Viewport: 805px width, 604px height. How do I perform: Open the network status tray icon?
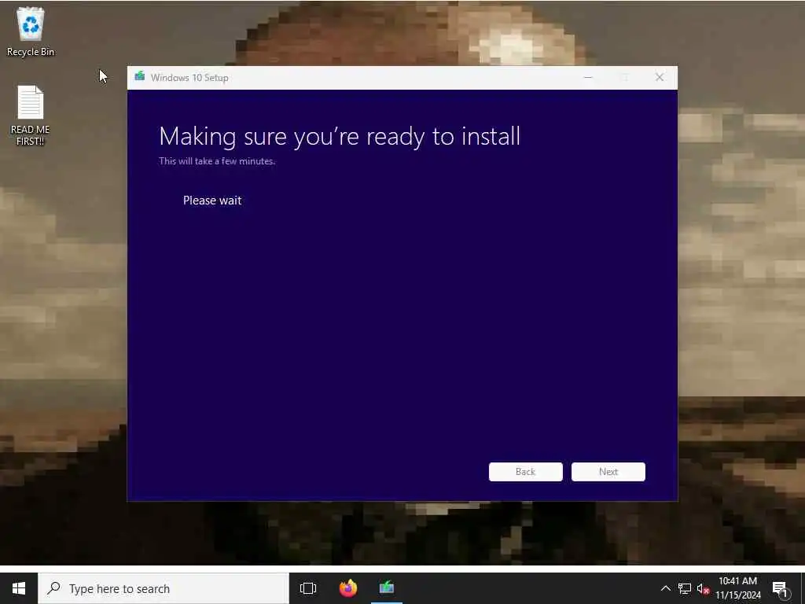coord(685,588)
